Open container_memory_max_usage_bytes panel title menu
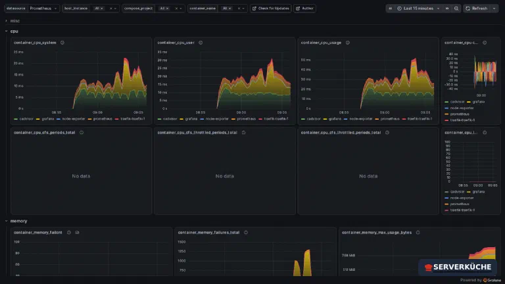The height and width of the screenshot is (284, 505). tap(377, 232)
